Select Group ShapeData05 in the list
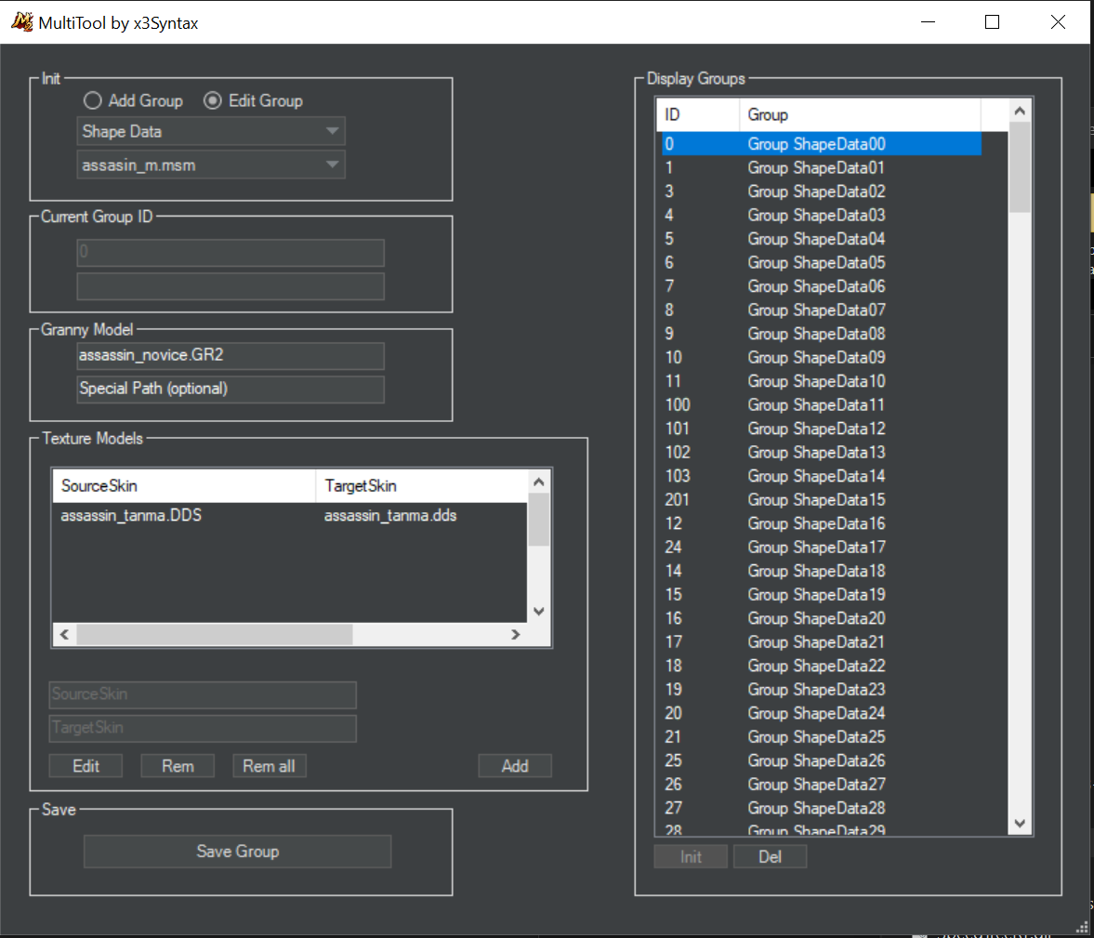This screenshot has width=1094, height=938. [x=816, y=263]
